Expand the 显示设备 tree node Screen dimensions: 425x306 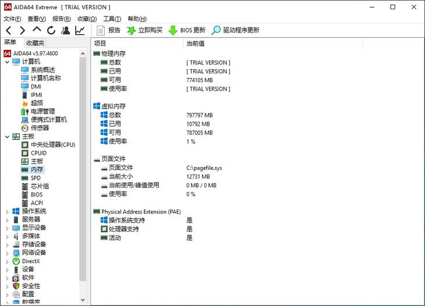tap(7, 228)
